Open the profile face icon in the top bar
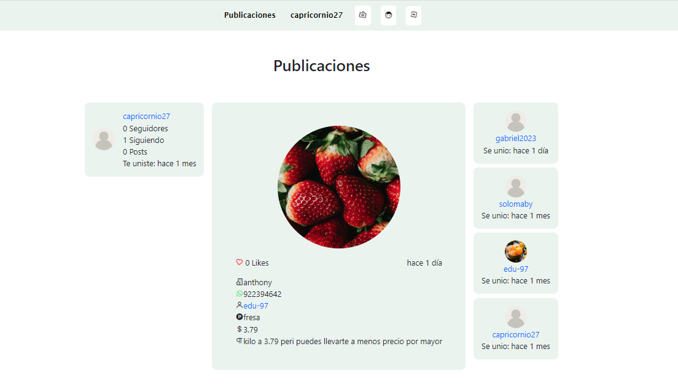The width and height of the screenshot is (678, 384). (x=388, y=15)
